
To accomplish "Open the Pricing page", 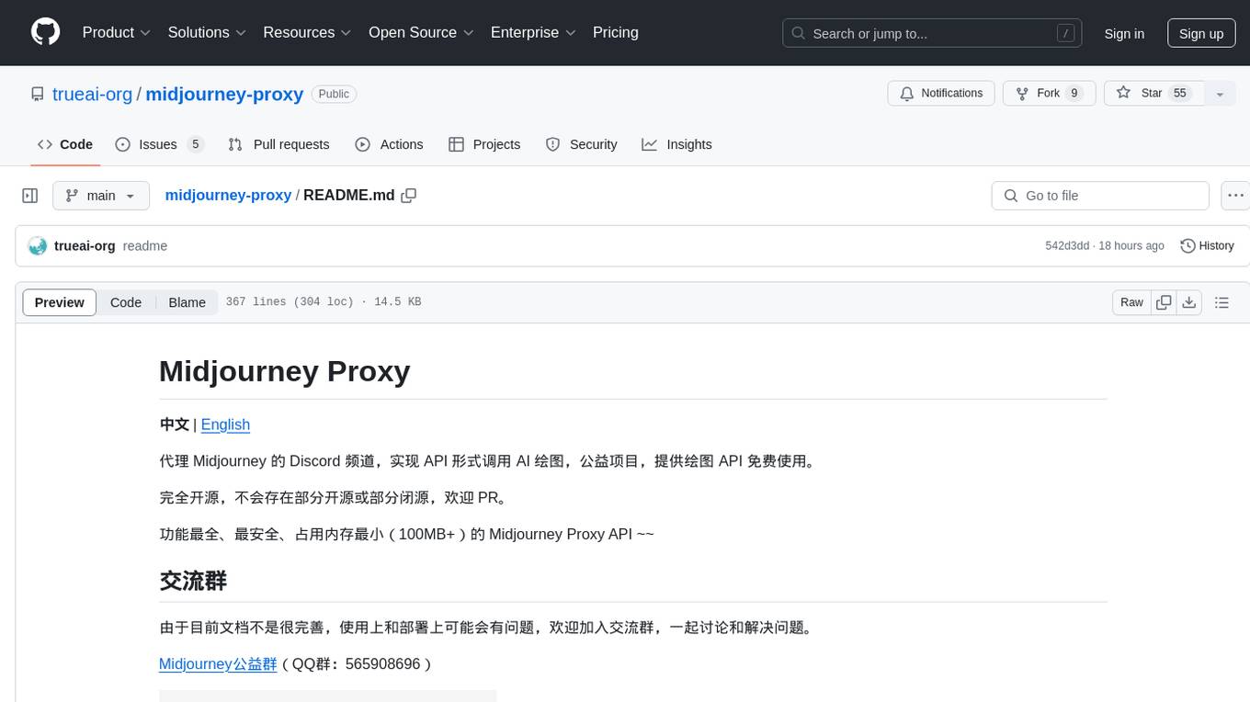I will pyautogui.click(x=616, y=32).
